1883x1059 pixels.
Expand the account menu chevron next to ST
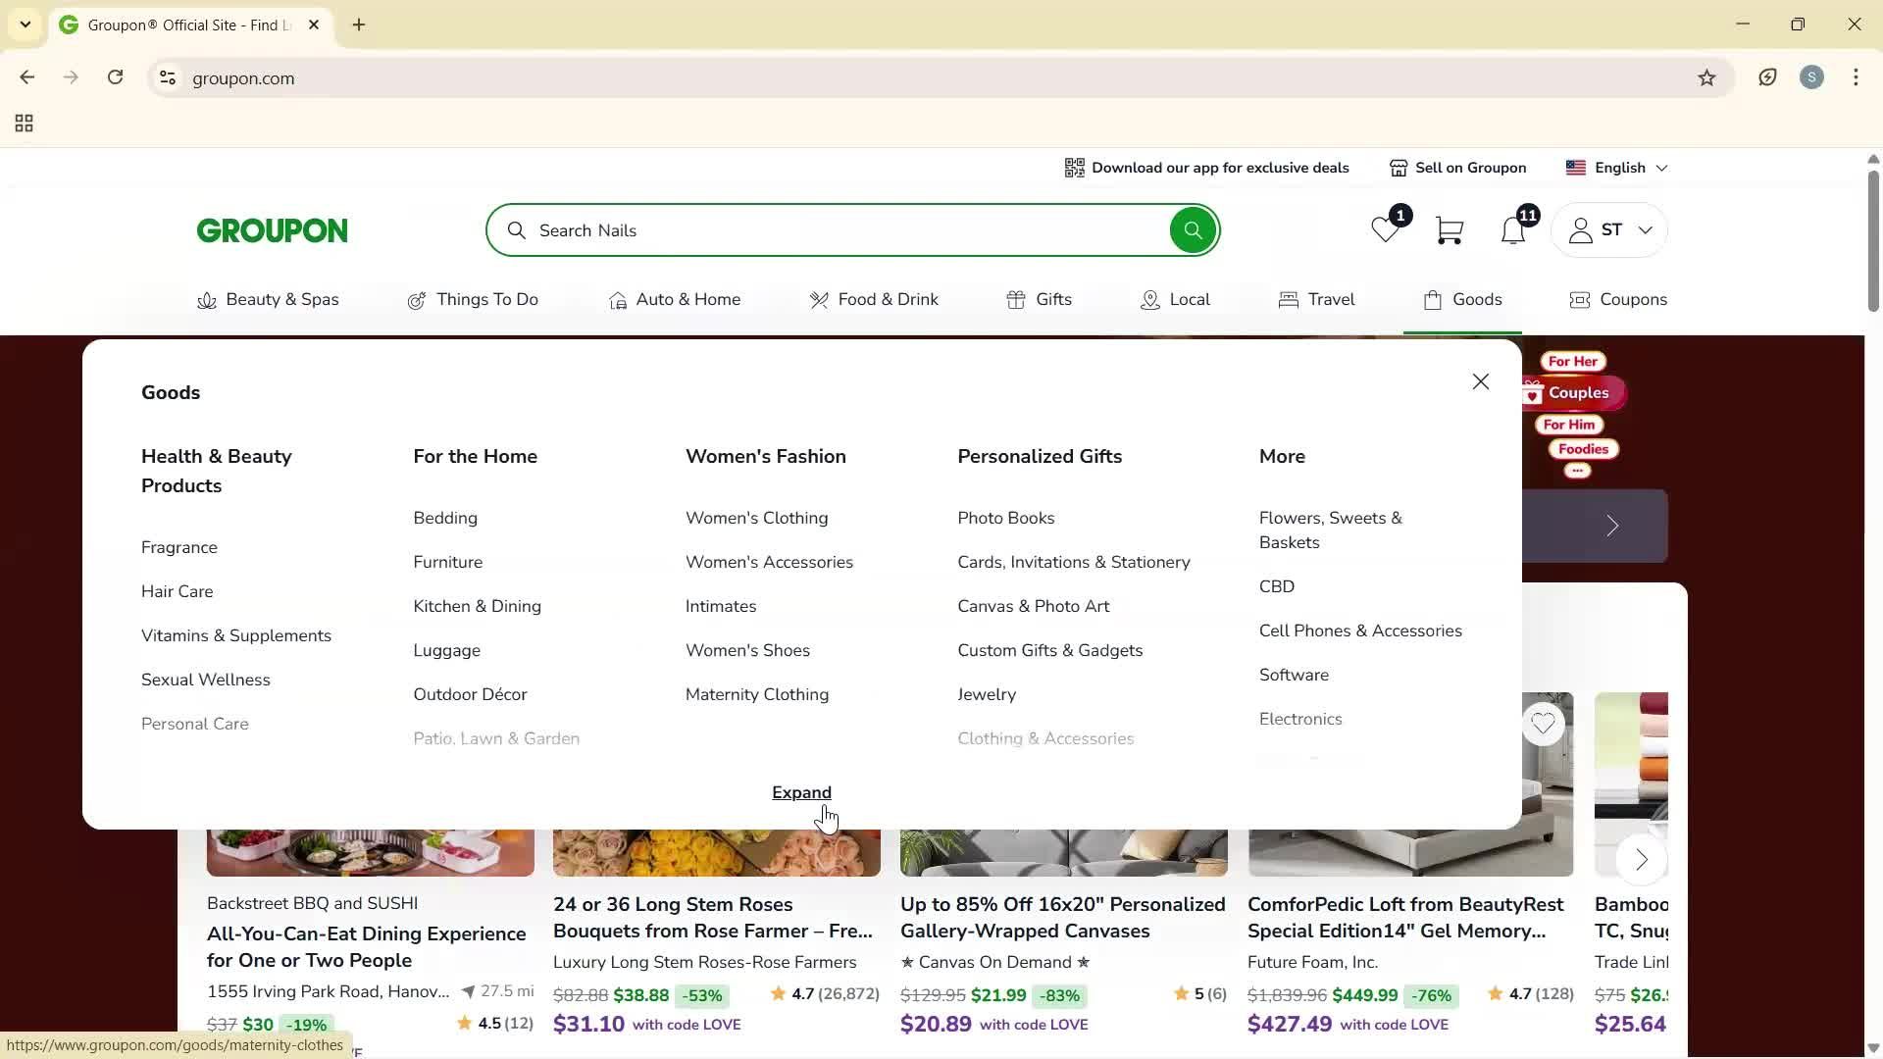click(1646, 229)
